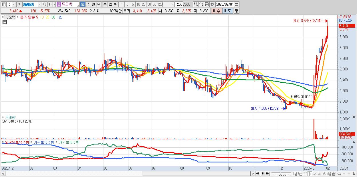
Task: Select the 10 interval button
Action: pyautogui.click(x=138, y=4)
